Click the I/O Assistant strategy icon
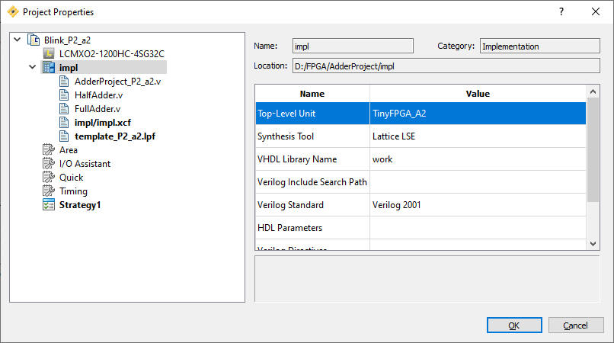 tap(49, 163)
